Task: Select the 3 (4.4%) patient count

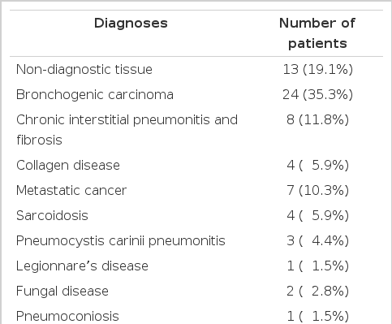Action: point(318,241)
